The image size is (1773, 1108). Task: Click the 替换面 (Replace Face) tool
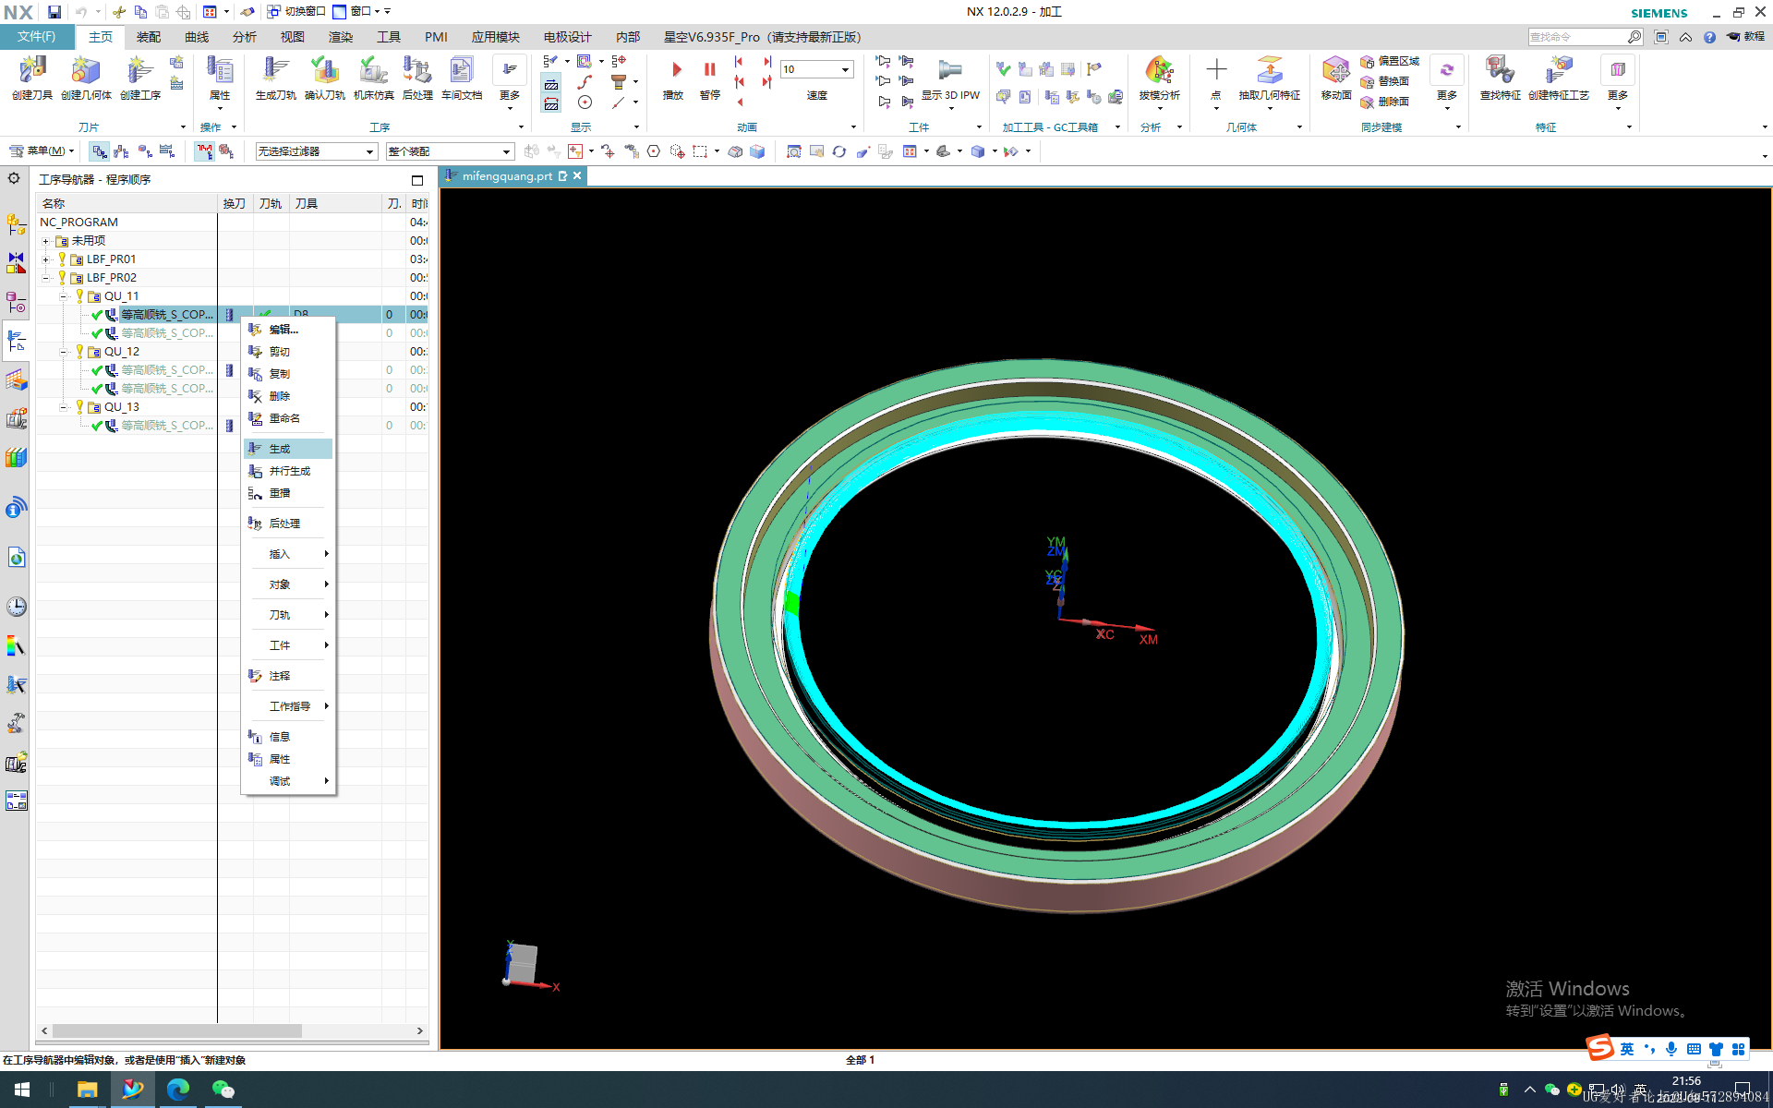tap(1385, 81)
